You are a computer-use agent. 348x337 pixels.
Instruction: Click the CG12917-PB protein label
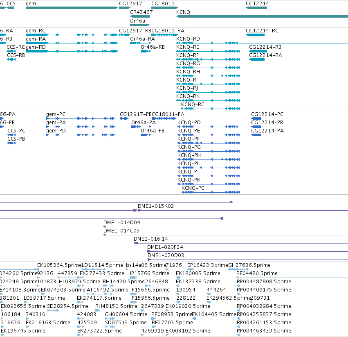pos(136,114)
